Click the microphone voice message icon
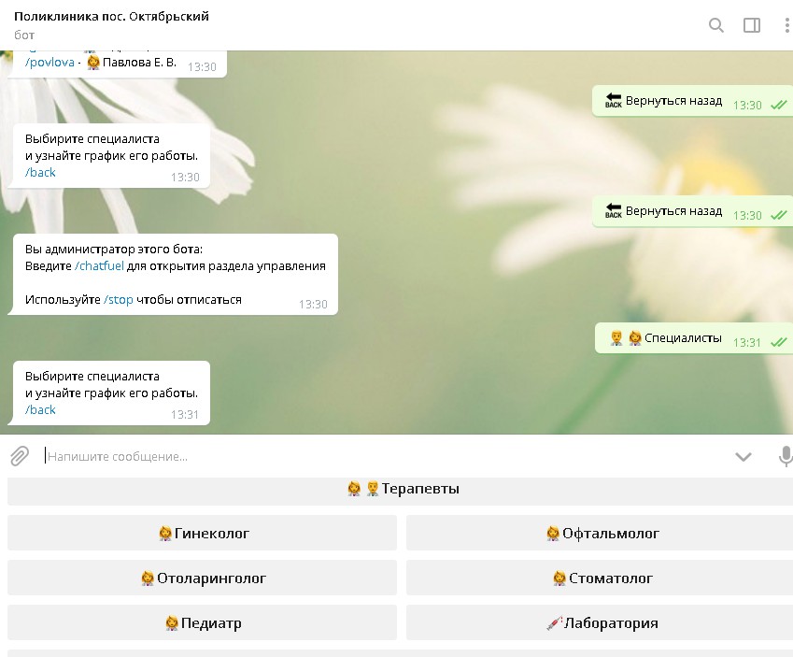This screenshot has height=657, width=793. coord(785,456)
